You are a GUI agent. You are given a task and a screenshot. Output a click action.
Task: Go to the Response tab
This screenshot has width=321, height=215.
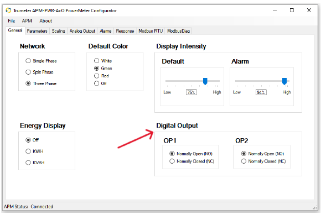(x=125, y=31)
